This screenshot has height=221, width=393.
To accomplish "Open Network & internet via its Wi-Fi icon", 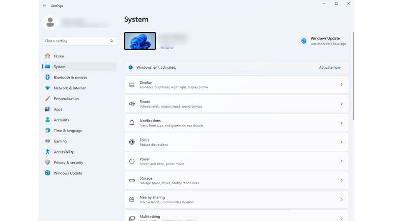I will point(48,88).
